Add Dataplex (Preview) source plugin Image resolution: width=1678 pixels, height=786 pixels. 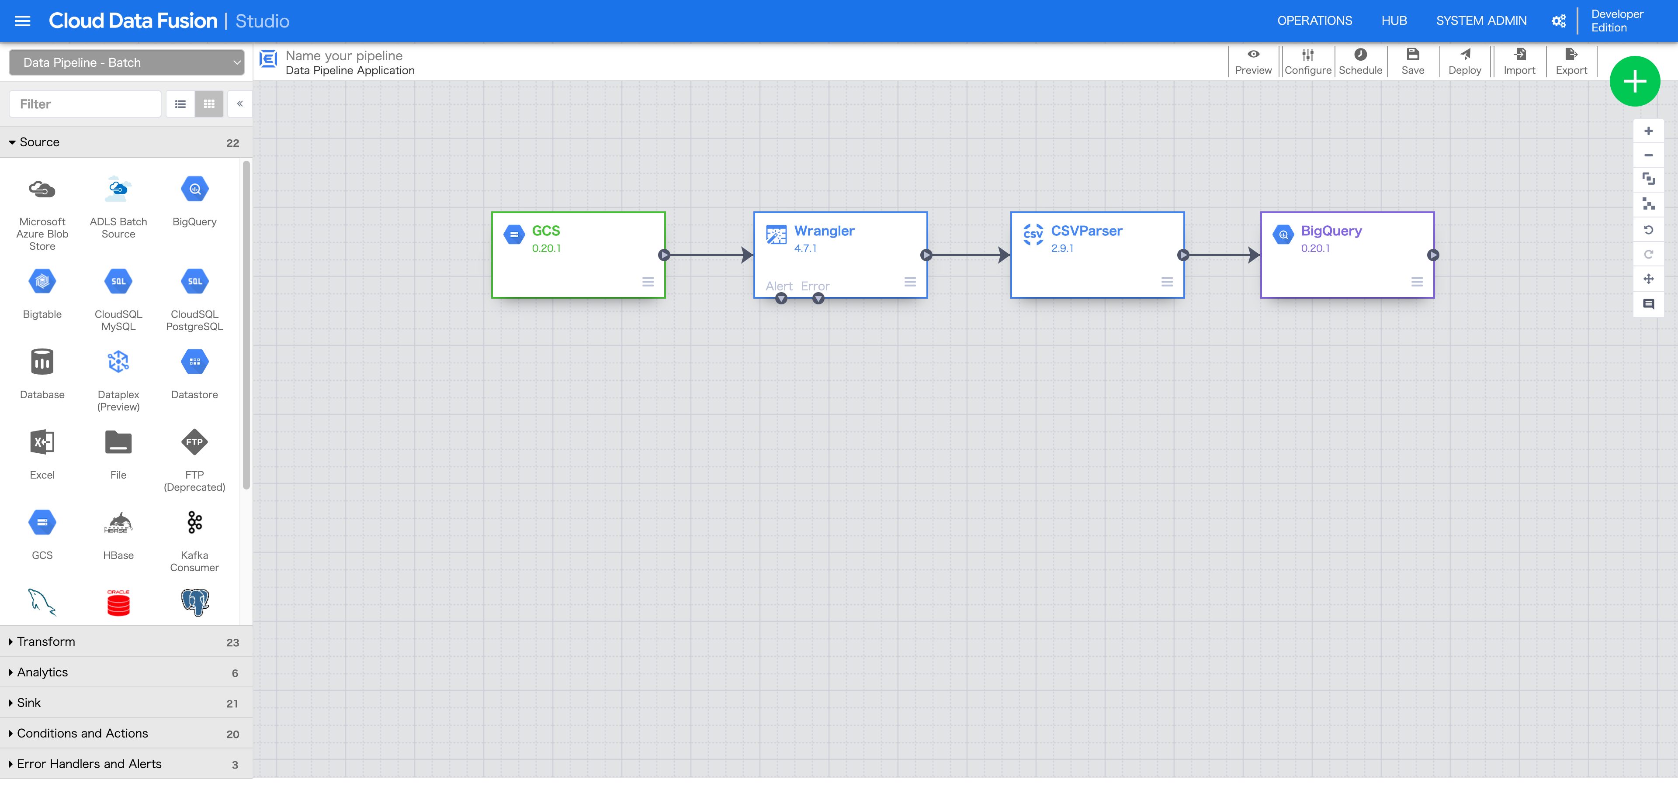point(118,380)
